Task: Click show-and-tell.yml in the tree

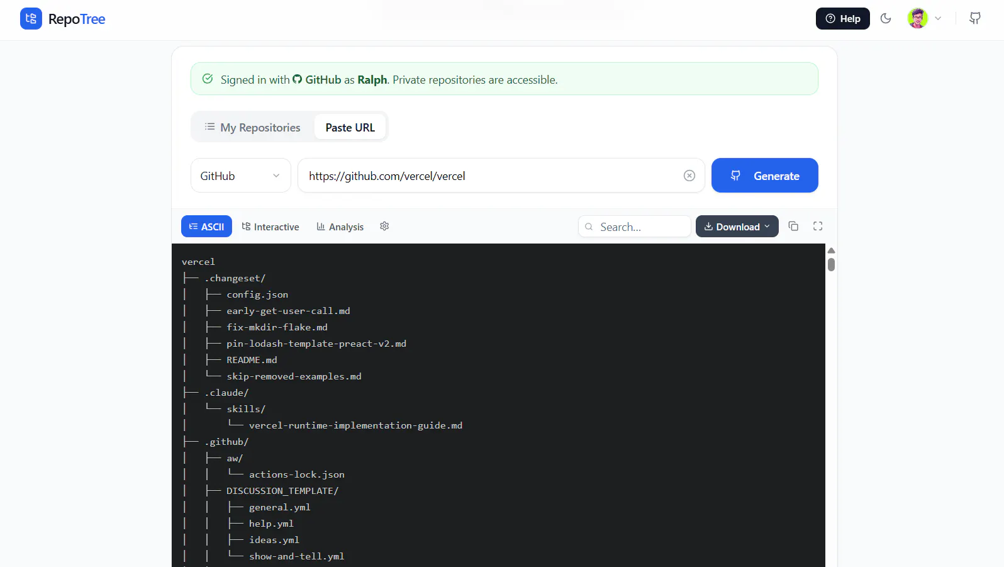Action: click(297, 556)
